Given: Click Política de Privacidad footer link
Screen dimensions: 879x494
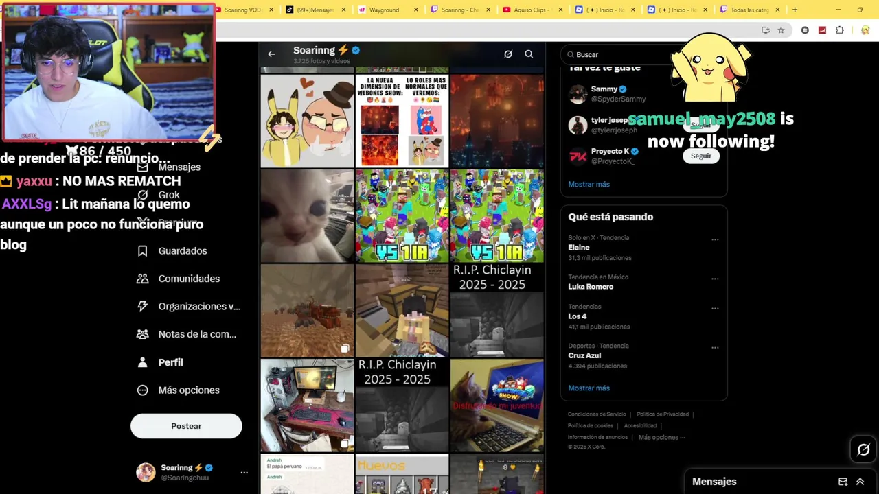Looking at the screenshot, I should point(663,414).
